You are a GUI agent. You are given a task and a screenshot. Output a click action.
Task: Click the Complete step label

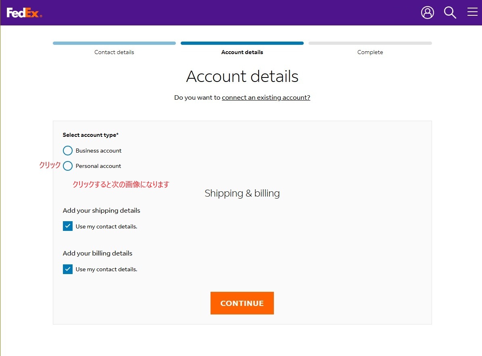(x=370, y=52)
